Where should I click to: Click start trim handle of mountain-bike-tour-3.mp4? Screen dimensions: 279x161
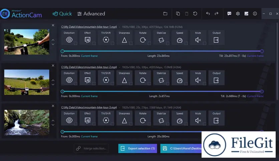(62, 132)
